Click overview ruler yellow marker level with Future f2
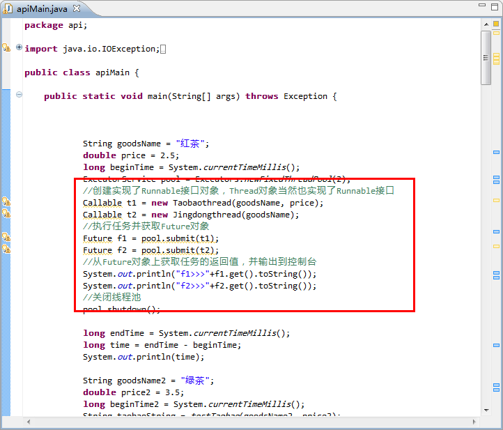Screen dimensions: 503x430 point(496,247)
